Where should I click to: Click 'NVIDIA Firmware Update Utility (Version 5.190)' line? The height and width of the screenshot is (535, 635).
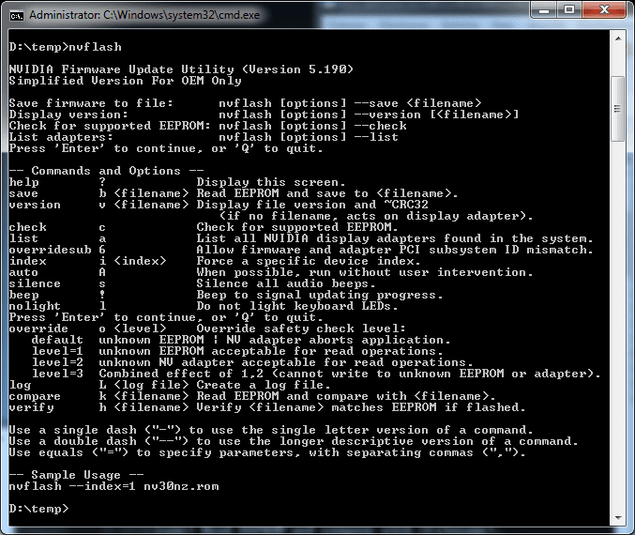(181, 69)
